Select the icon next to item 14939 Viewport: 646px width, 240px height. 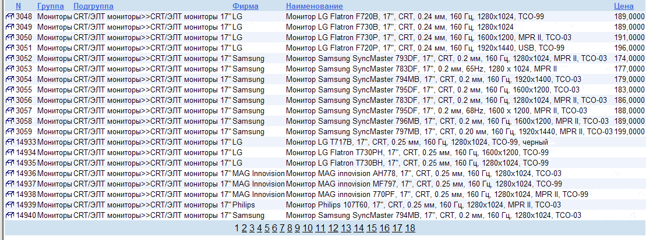click(10, 205)
